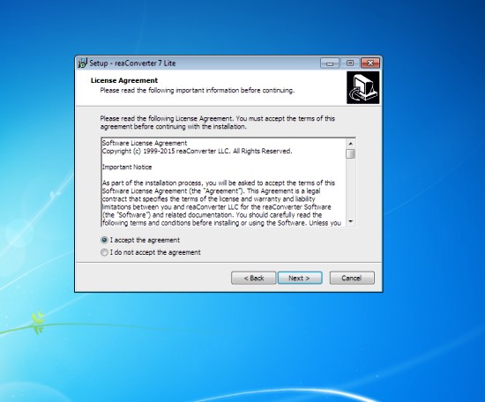Image resolution: width=485 pixels, height=402 pixels.
Task: Close the reaConverter 7 Lite setup window
Action: point(370,63)
